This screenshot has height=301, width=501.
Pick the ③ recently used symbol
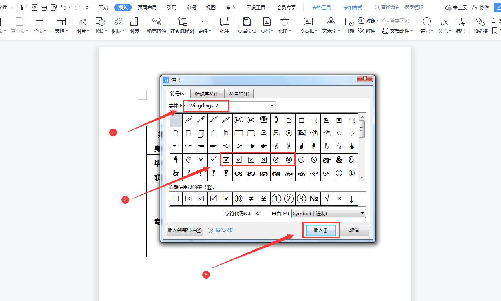click(x=302, y=199)
